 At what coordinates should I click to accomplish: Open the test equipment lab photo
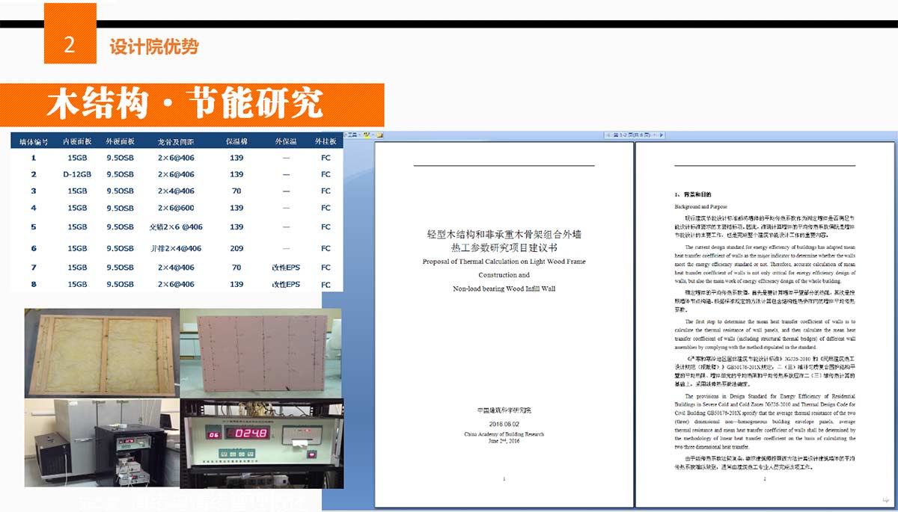100,442
